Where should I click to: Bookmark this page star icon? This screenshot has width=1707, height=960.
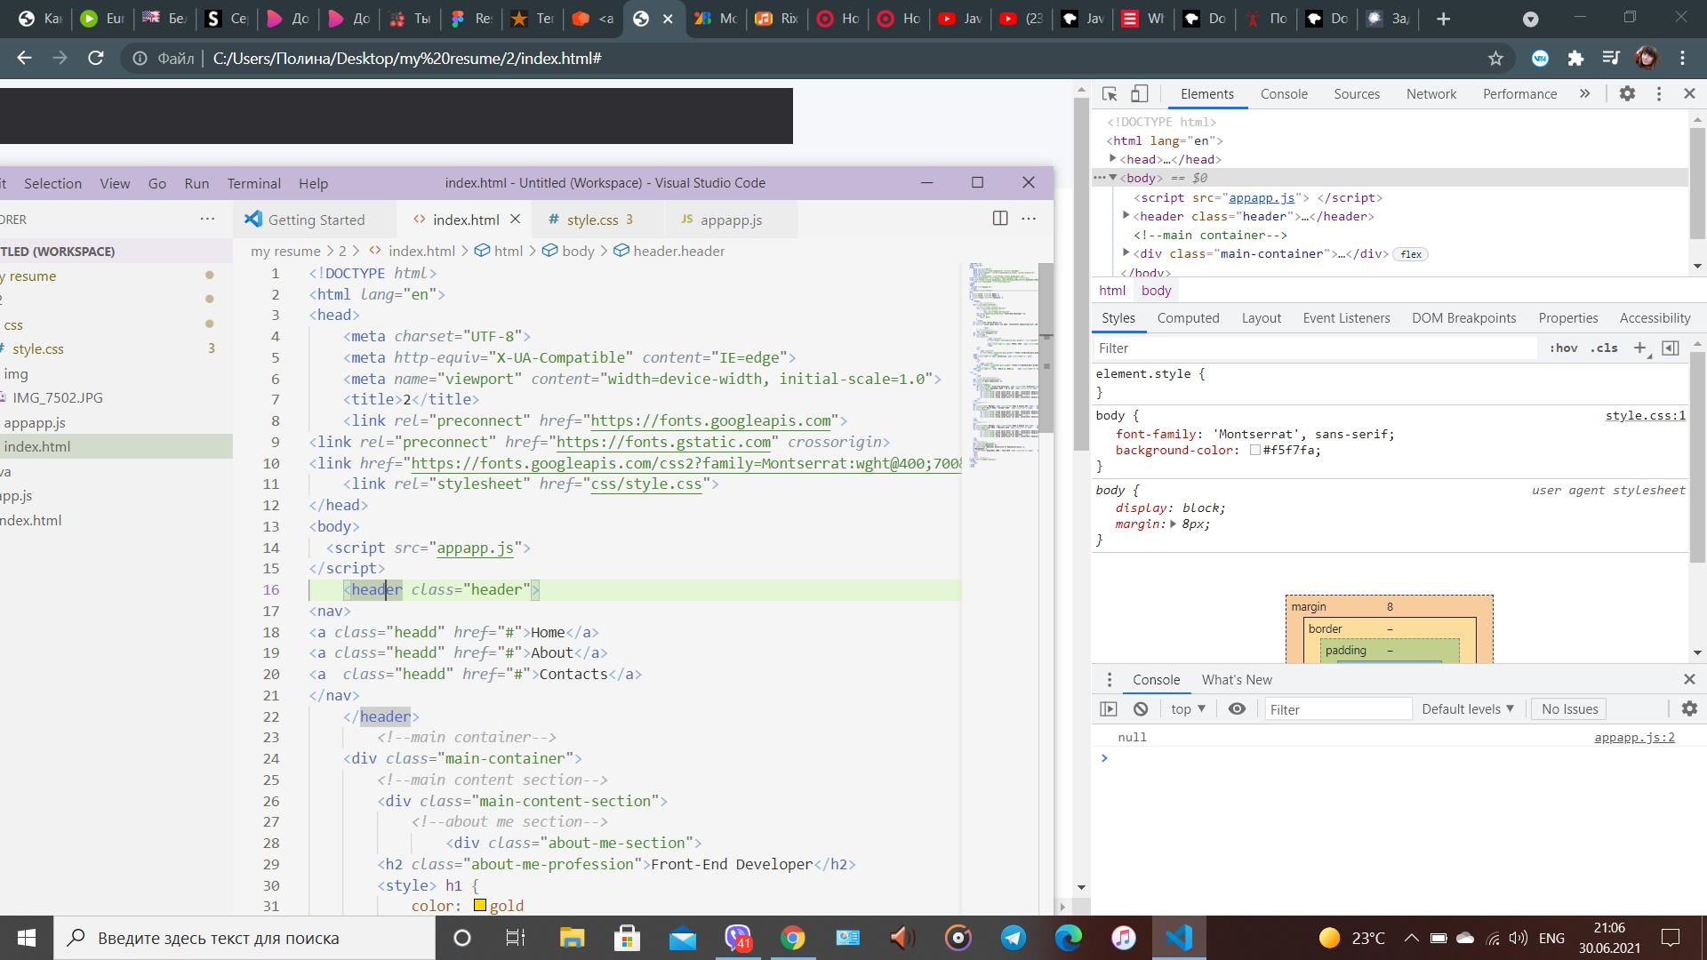coord(1495,59)
